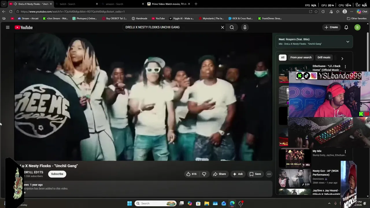This screenshot has height=208, width=370.
Task: Open Stream – Aircast bookmark
Action: (x=28, y=18)
